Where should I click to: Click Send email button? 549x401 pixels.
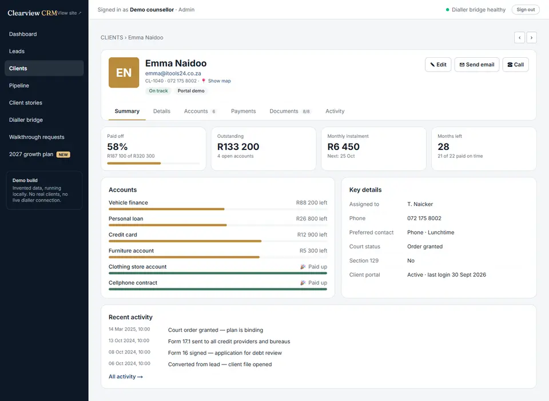click(476, 65)
